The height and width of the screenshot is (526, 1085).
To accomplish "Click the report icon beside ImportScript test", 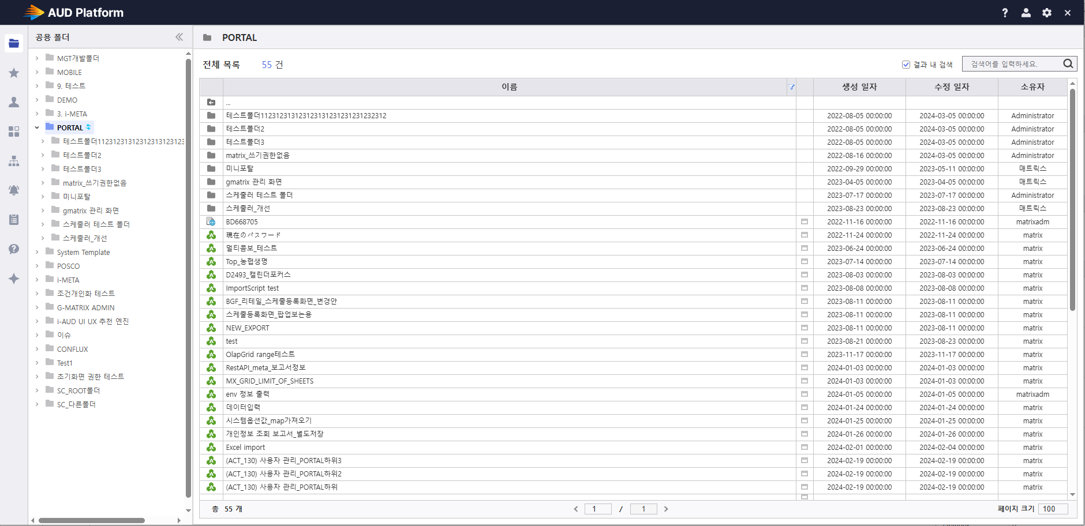I will point(211,288).
